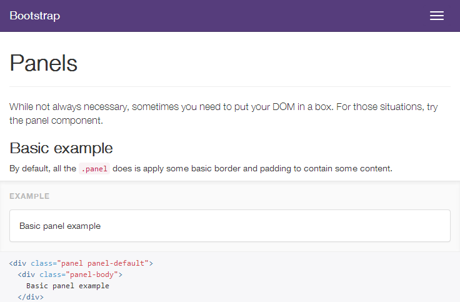Click "Basic panel example" text in code block
This screenshot has height=302, width=460.
[67, 286]
